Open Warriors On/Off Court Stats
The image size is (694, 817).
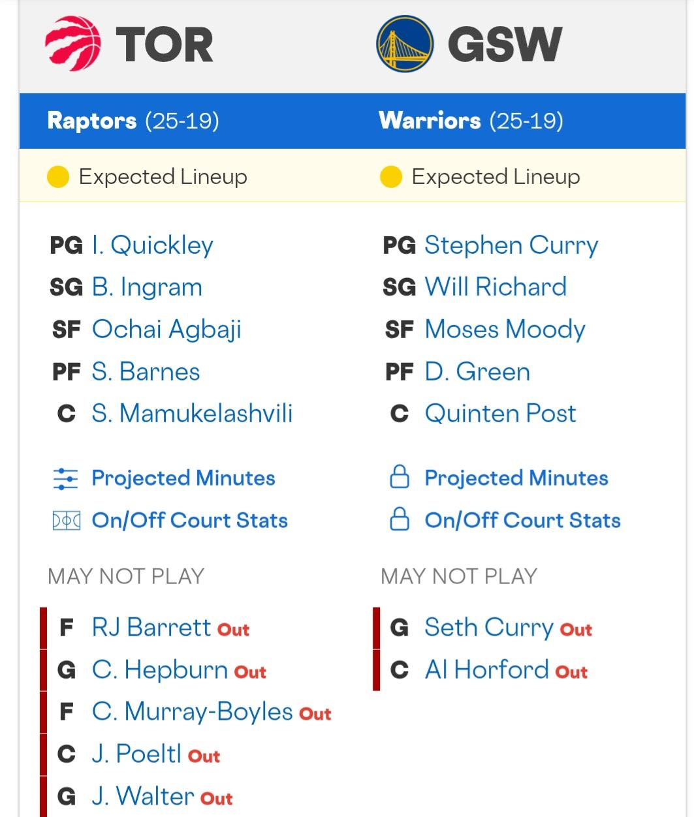click(x=522, y=520)
